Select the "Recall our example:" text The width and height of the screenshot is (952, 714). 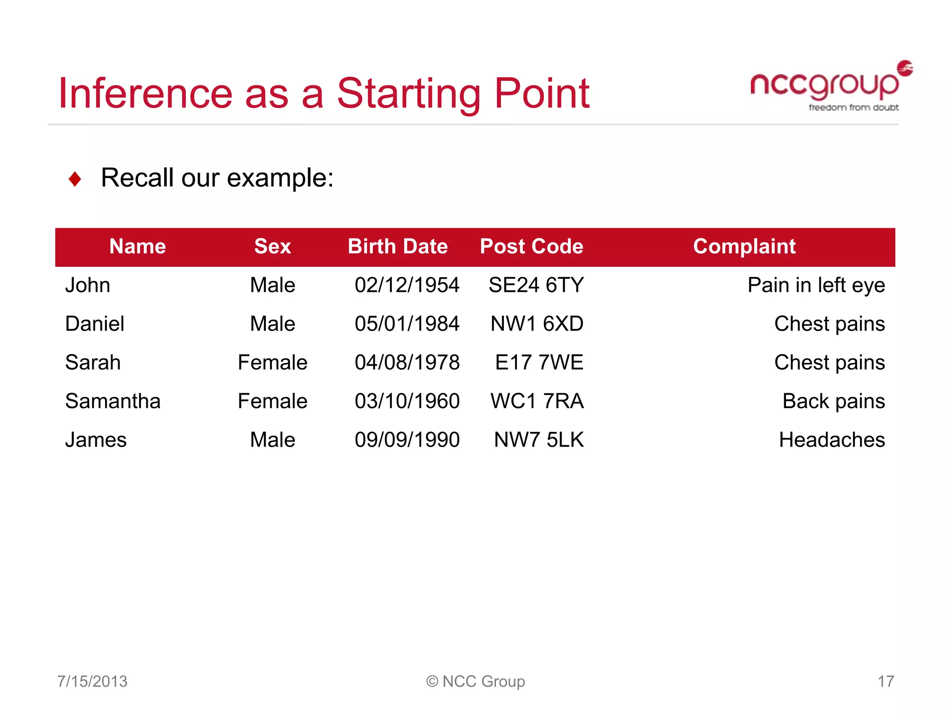[217, 178]
